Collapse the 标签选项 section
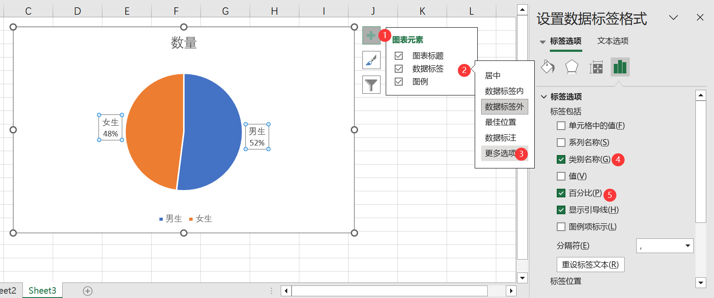This screenshot has height=298, width=714. tap(544, 97)
